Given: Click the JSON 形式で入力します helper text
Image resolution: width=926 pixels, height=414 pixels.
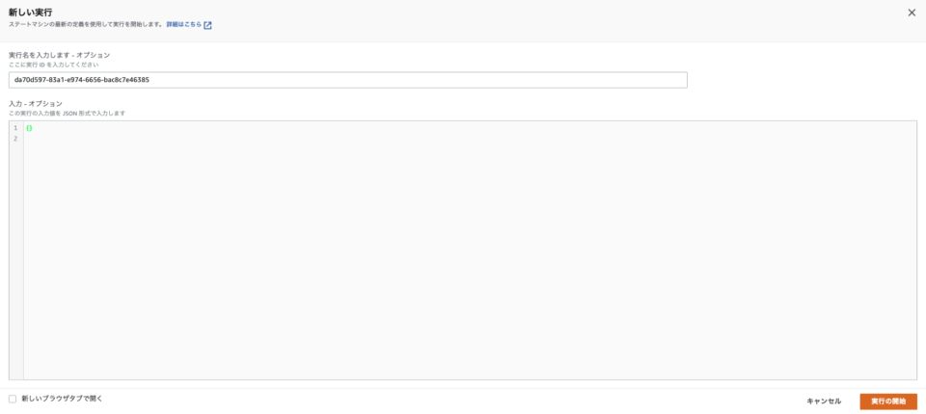Looking at the screenshot, I should tap(67, 113).
